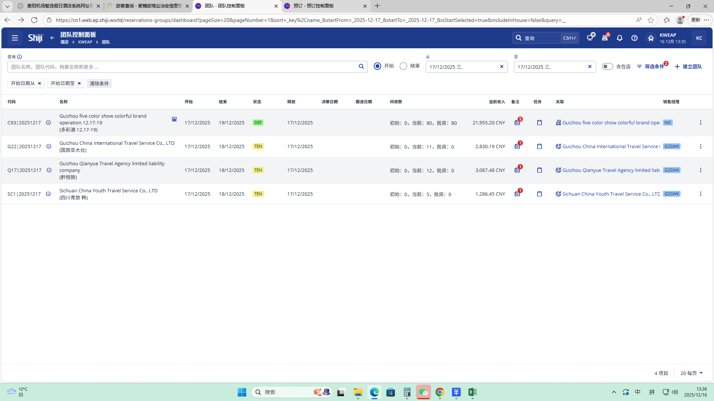Select the 开始 radio button

(x=377, y=66)
